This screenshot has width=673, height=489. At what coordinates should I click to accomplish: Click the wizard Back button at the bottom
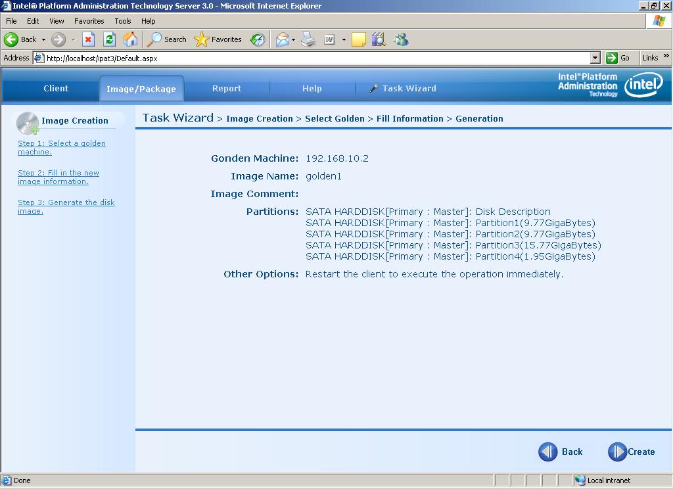pos(561,452)
